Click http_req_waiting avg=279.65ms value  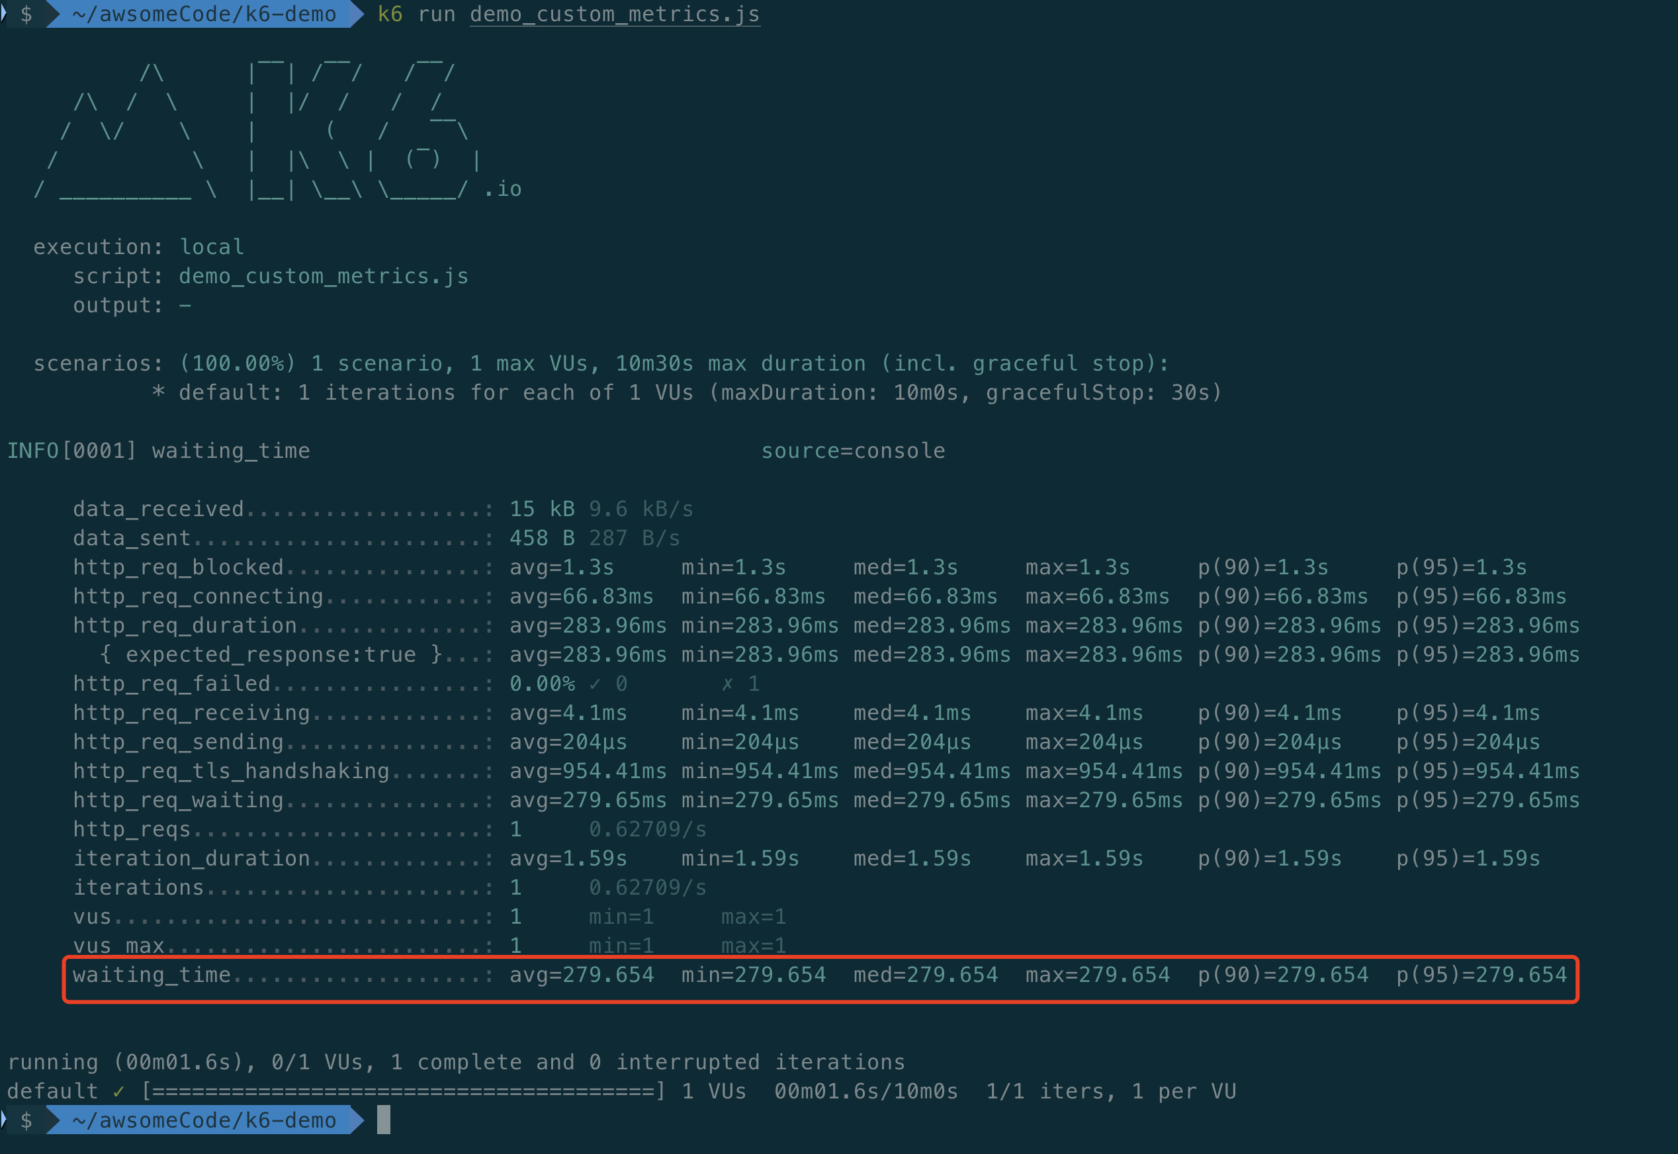(x=588, y=801)
